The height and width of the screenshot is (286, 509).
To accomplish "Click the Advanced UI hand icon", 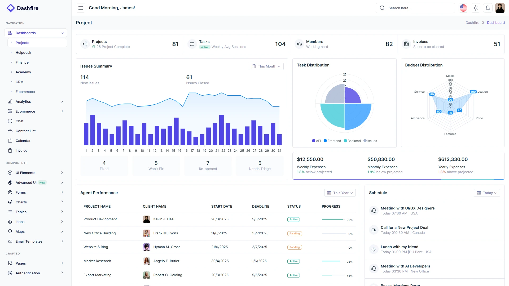I will (10, 182).
